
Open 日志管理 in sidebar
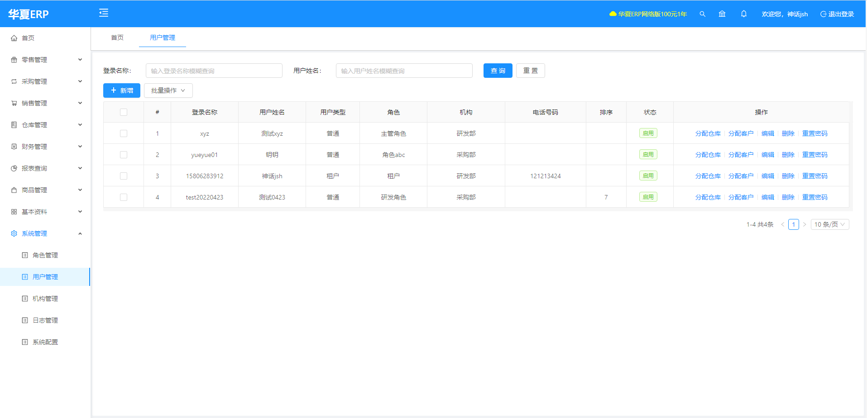[x=45, y=320]
